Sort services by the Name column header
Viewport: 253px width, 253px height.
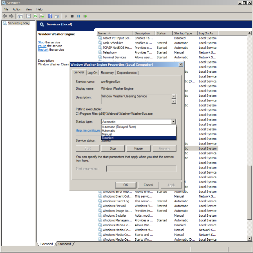tap(115, 33)
